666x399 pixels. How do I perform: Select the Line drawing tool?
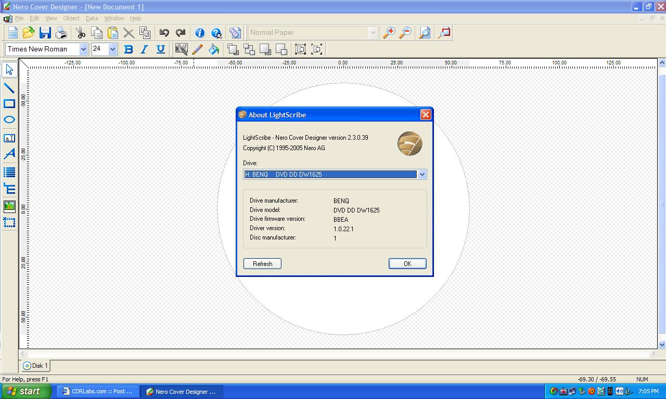pyautogui.click(x=9, y=88)
